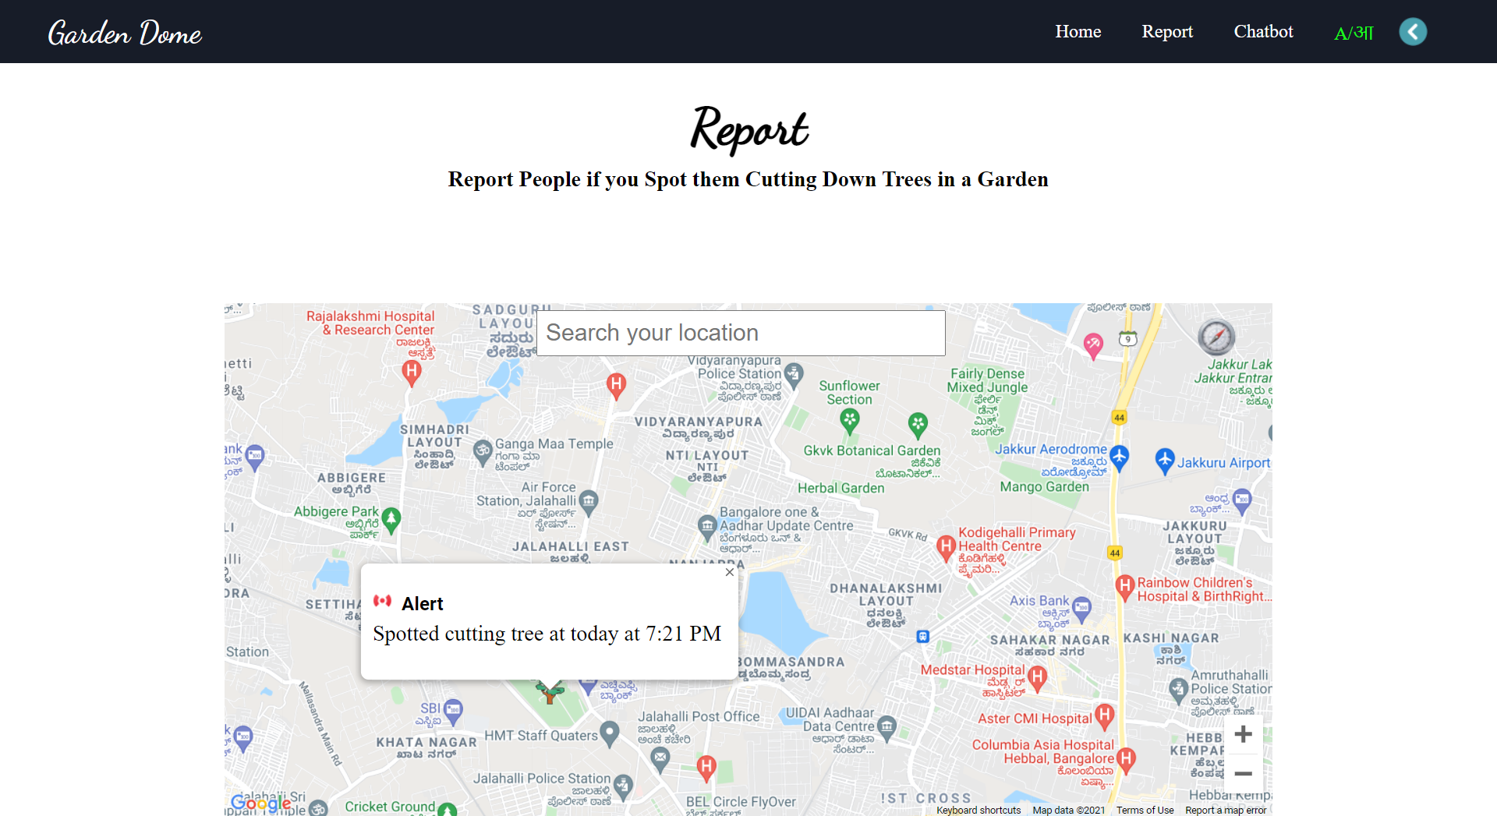Select the Aster CMI Hospital pin
This screenshot has height=816, width=1497.
pyautogui.click(x=1104, y=715)
